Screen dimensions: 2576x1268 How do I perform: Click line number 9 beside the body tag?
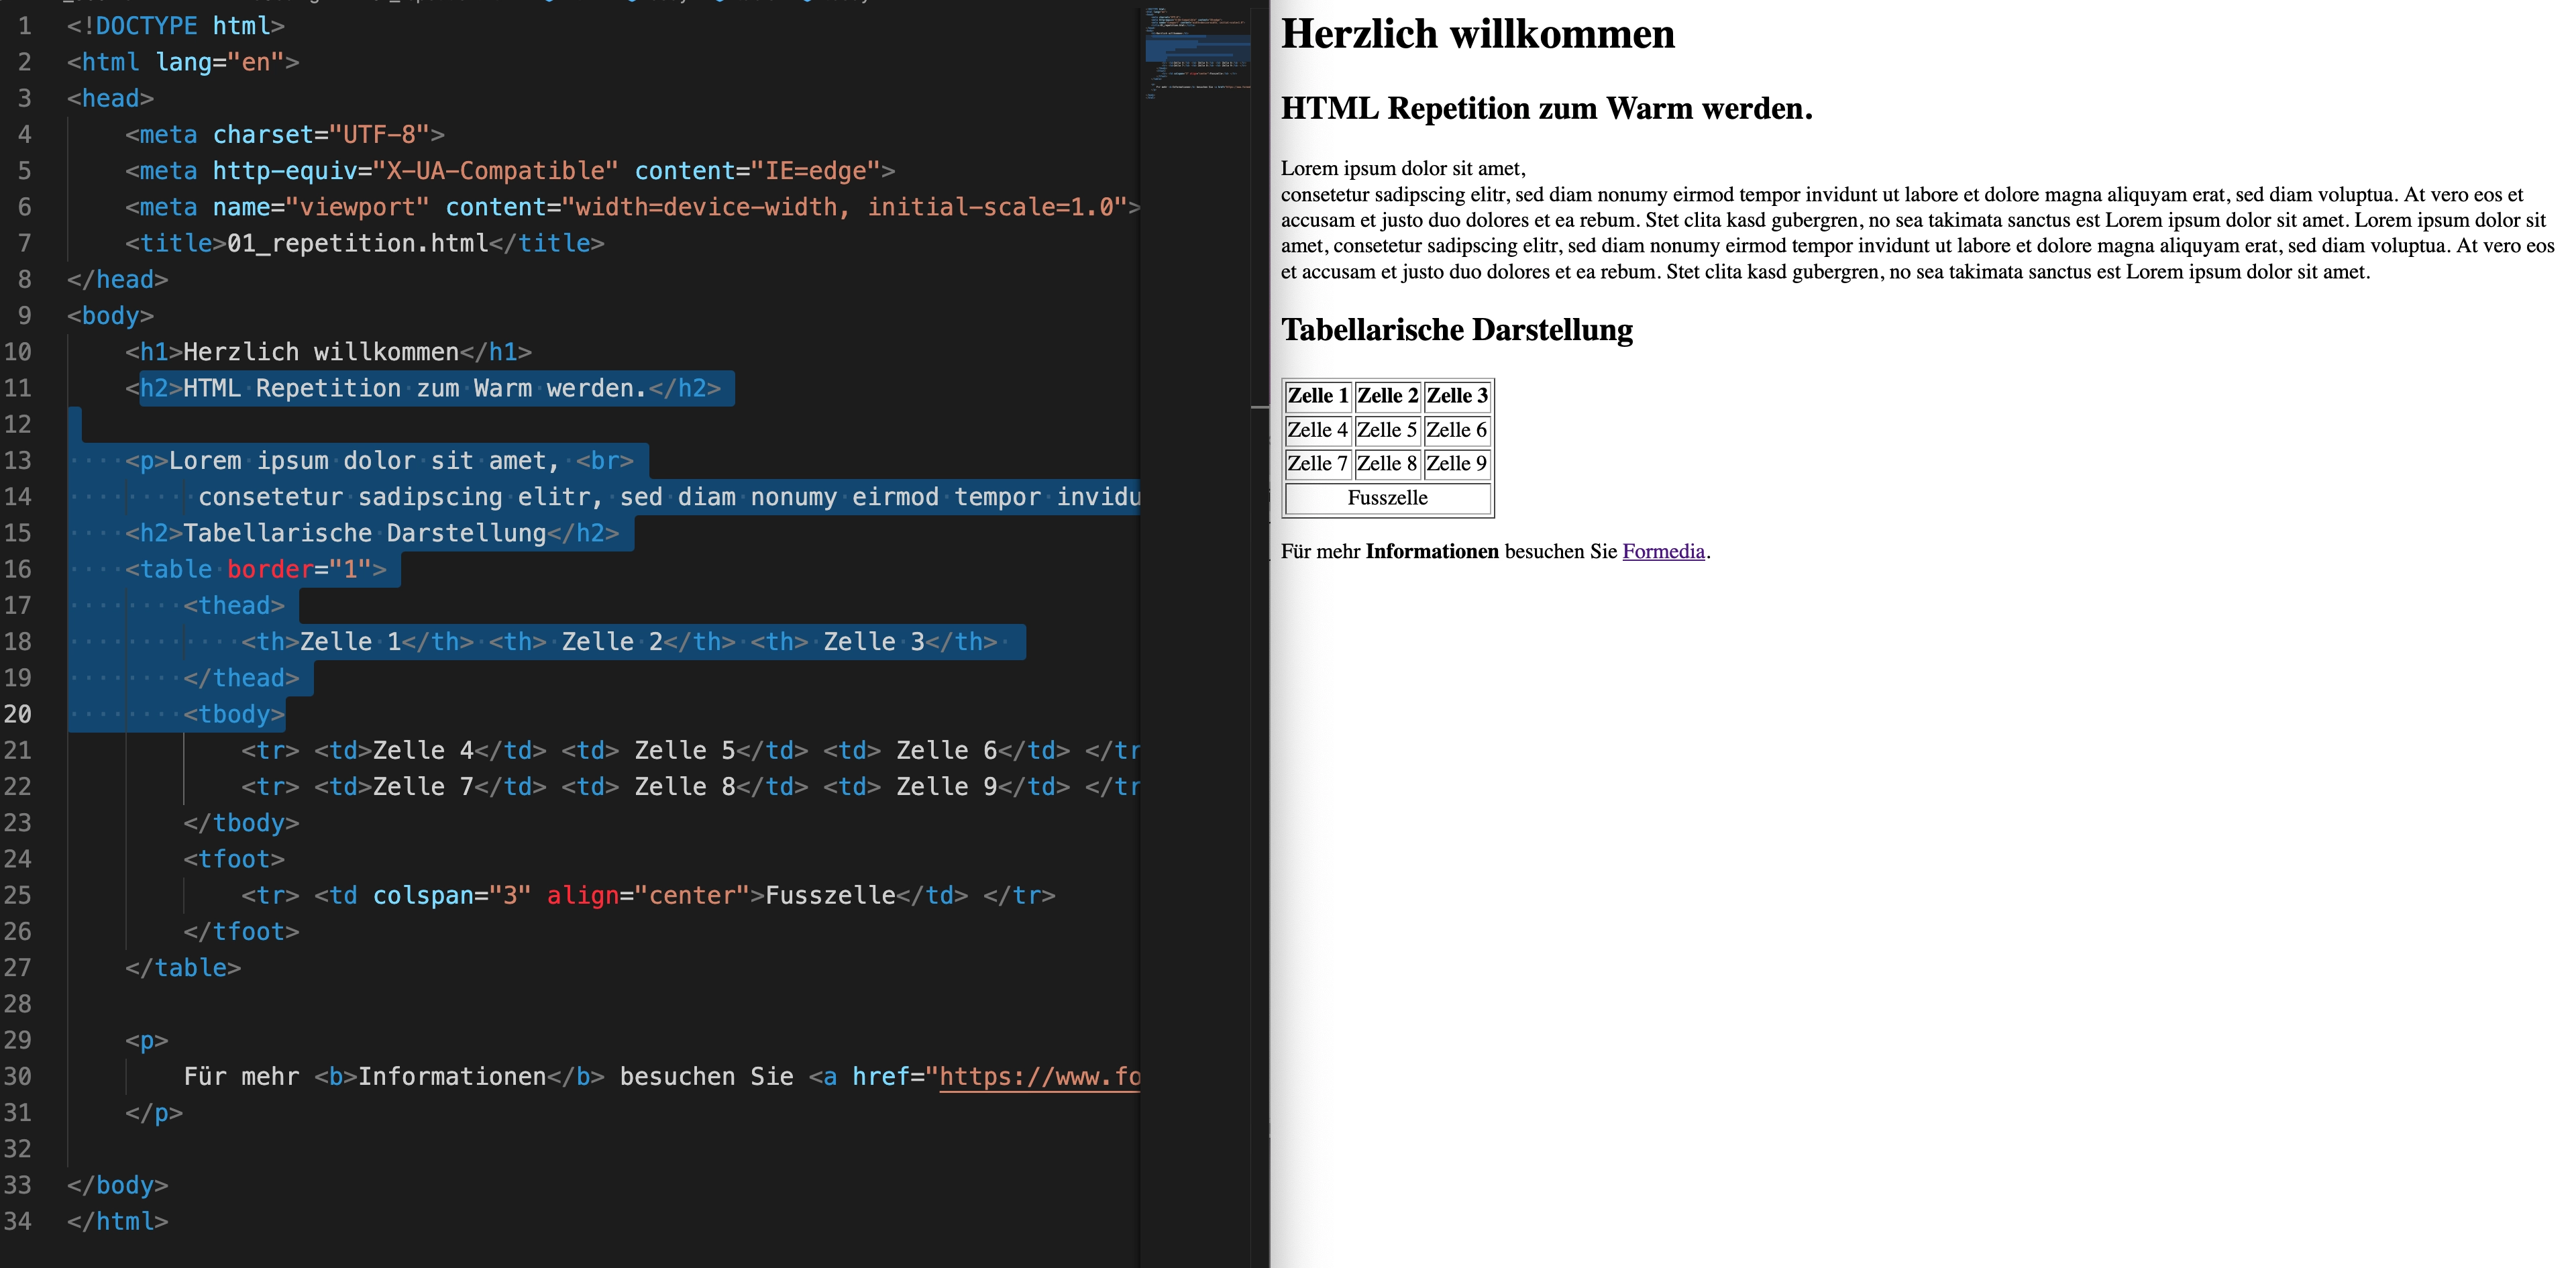tap(24, 316)
